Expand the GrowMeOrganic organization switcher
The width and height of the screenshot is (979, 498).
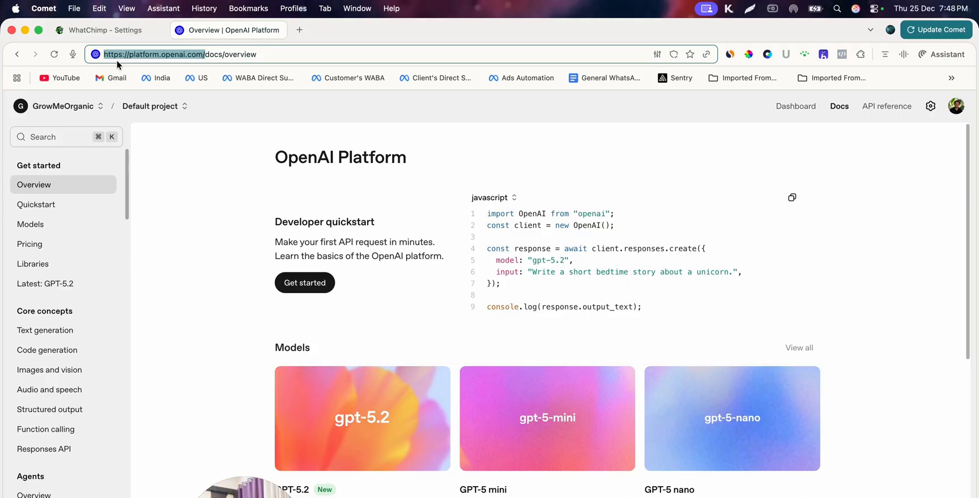(x=100, y=106)
